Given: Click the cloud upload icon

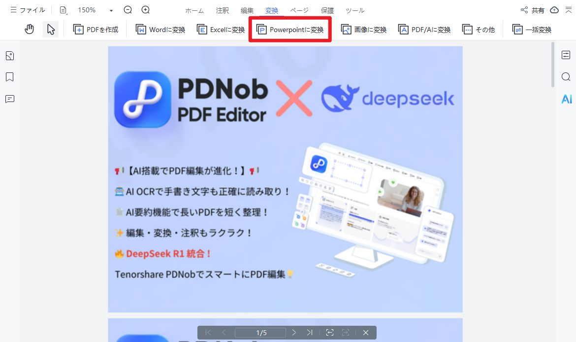Looking at the screenshot, I should (x=554, y=10).
